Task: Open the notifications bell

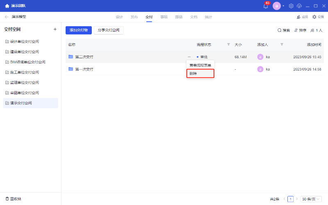Action: (266, 6)
